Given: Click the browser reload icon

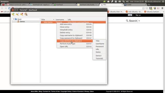Looking at the screenshot, I should point(9,8).
